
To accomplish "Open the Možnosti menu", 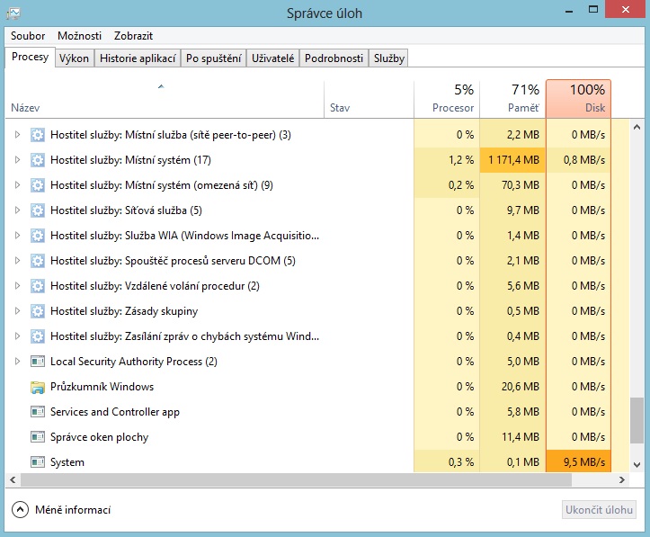I will (x=79, y=36).
